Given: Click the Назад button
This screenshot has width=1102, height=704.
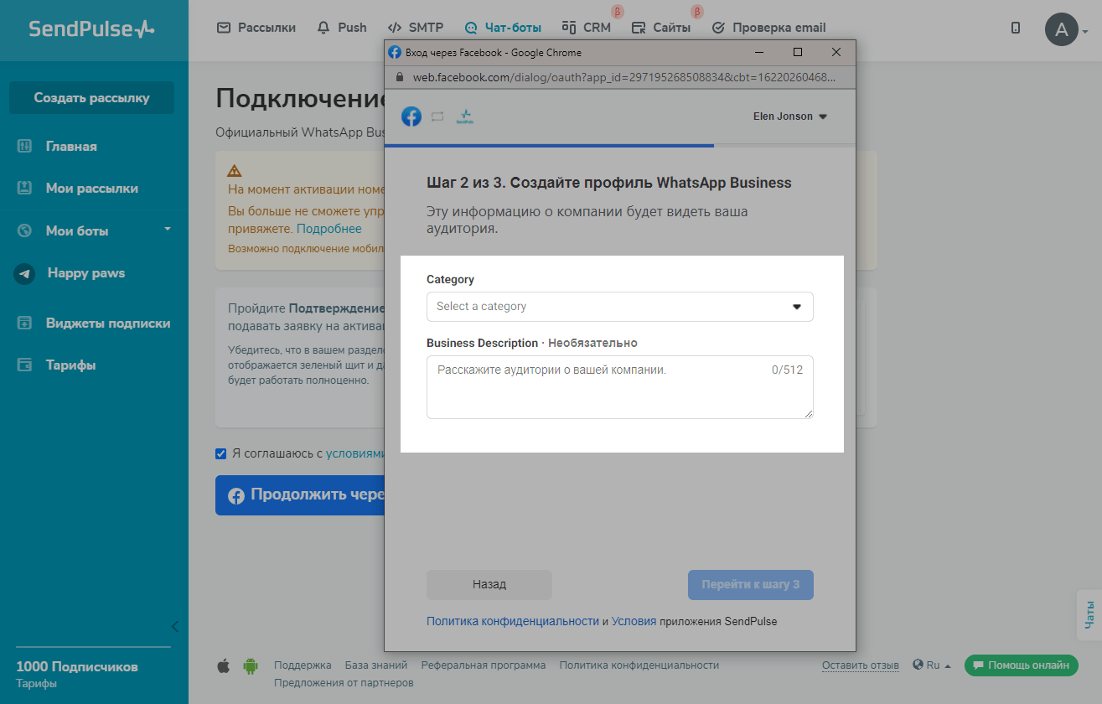Looking at the screenshot, I should (489, 585).
